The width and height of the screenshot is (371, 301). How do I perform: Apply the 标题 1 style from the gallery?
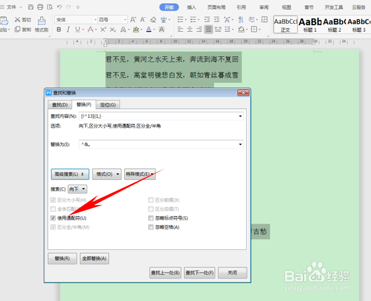coord(310,24)
